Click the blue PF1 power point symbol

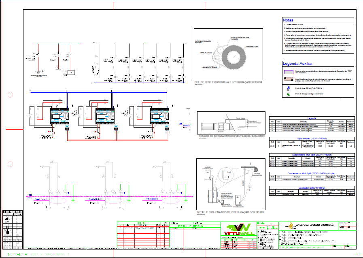[x=288, y=87]
